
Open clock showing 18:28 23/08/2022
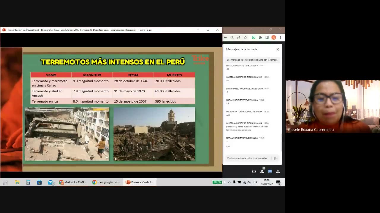tap(266, 182)
